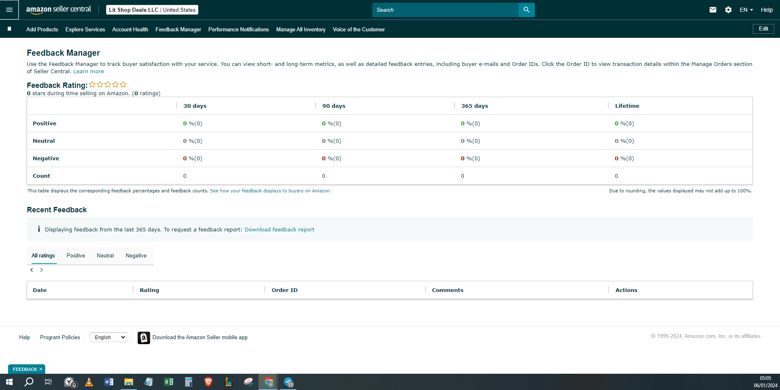Viewport: 780px width, 390px height.
Task: Open VLC media player from taskbar
Action: click(89, 382)
